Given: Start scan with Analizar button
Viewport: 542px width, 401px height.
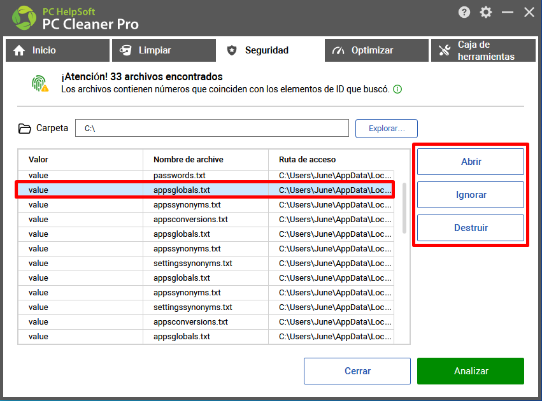Looking at the screenshot, I should 470,371.
